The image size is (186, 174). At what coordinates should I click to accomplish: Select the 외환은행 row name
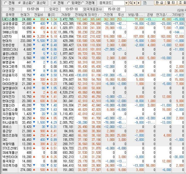click(x=9, y=45)
